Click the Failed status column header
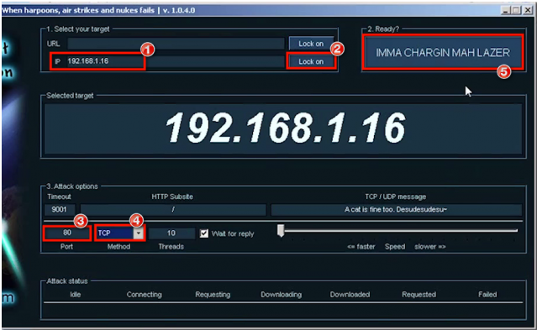This screenshot has width=537, height=330. (487, 295)
